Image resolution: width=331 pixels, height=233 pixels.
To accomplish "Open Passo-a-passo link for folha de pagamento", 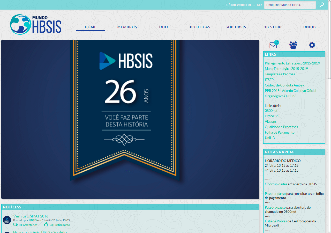I will (x=275, y=194).
